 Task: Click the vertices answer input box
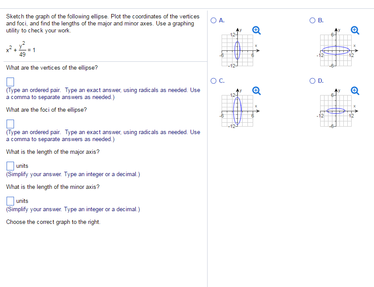[10, 81]
